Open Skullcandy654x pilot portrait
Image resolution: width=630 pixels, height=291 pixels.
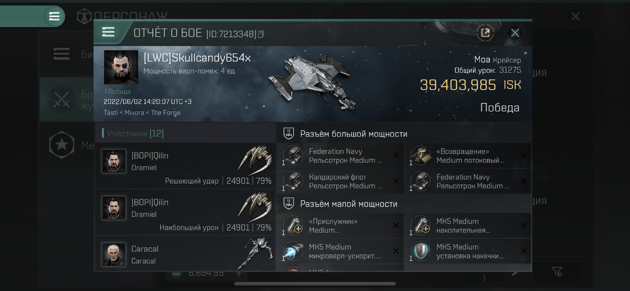click(121, 67)
